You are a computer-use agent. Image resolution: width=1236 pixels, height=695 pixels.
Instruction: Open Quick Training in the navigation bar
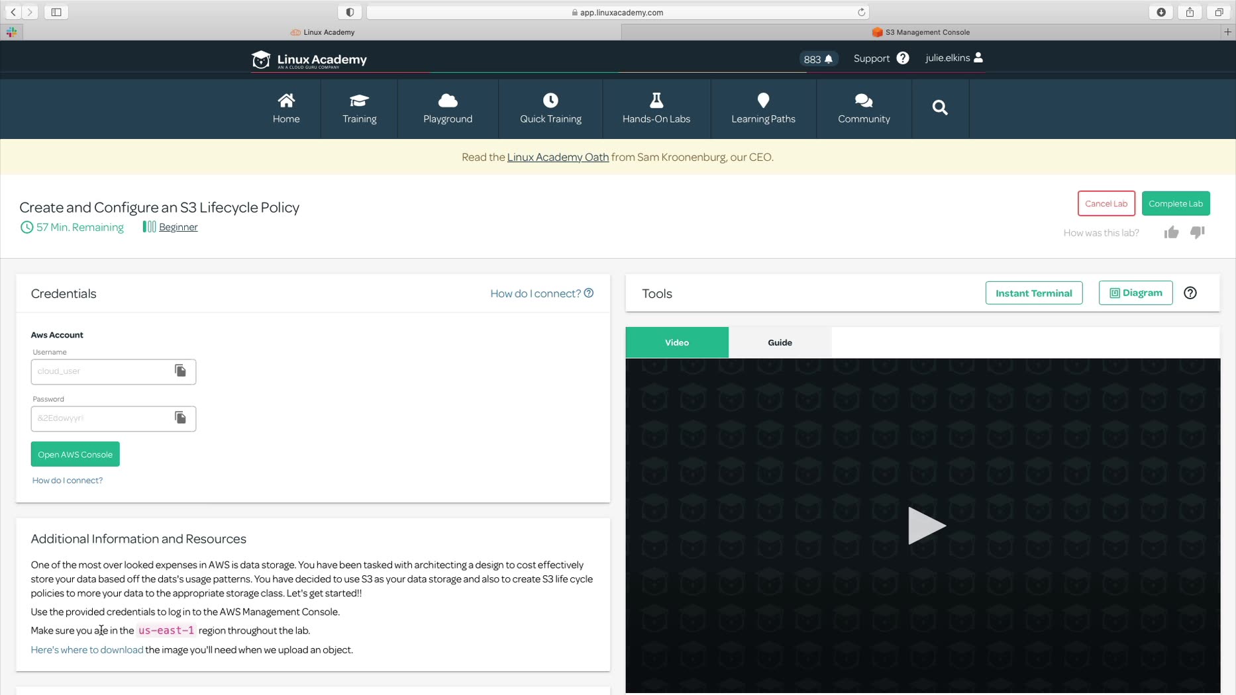[550, 109]
